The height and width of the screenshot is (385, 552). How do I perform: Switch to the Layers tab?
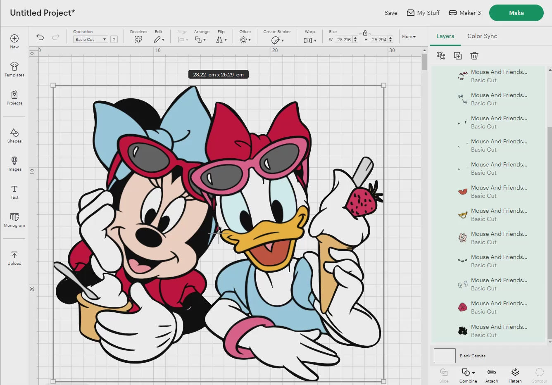pos(445,36)
